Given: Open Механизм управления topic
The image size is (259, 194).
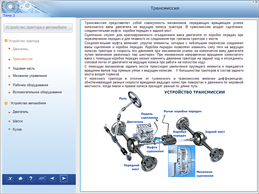Looking at the screenshot, I should tap(30, 76).
